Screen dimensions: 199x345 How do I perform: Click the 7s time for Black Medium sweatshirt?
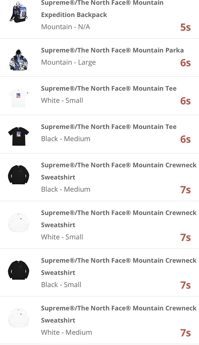point(185,190)
